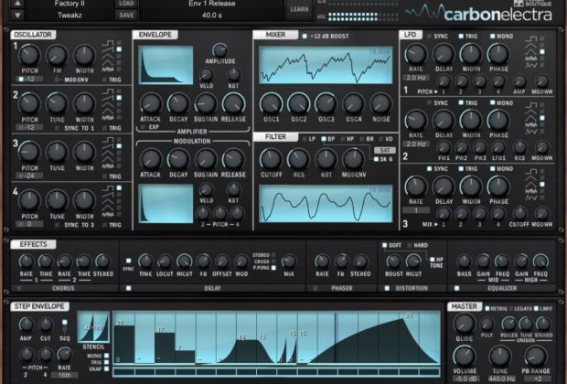567x384 pixels.
Task: Select the BP filter type
Action: coord(324,139)
